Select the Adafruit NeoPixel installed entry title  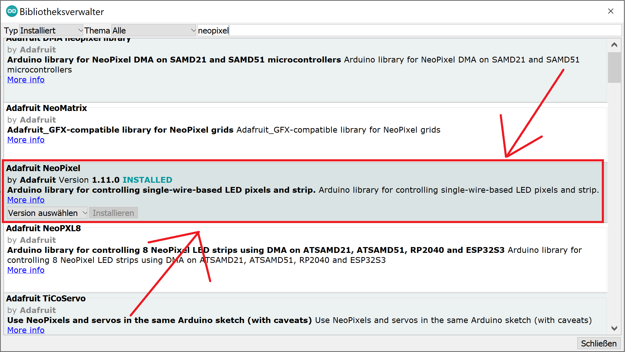[x=43, y=168]
